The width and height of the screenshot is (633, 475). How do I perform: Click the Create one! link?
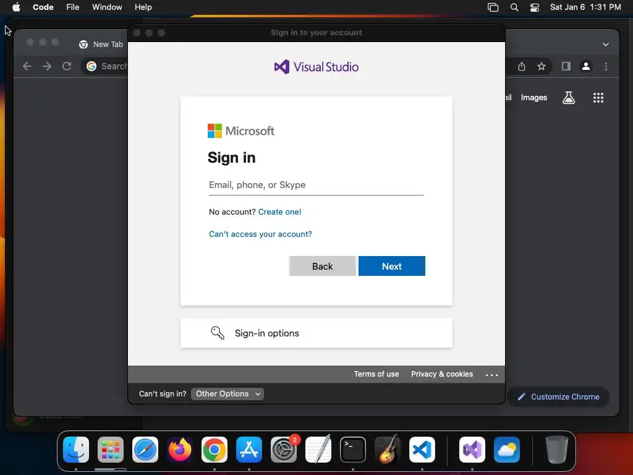tap(280, 212)
